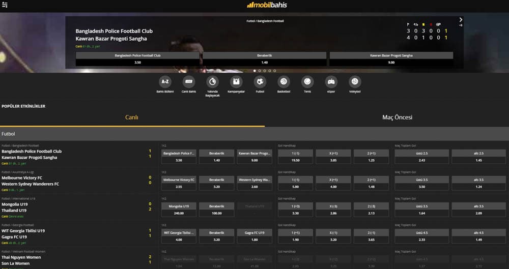The image size is (509, 269).
Task: Select handicap 1 (+3) at 3.30
Action: [295, 210]
